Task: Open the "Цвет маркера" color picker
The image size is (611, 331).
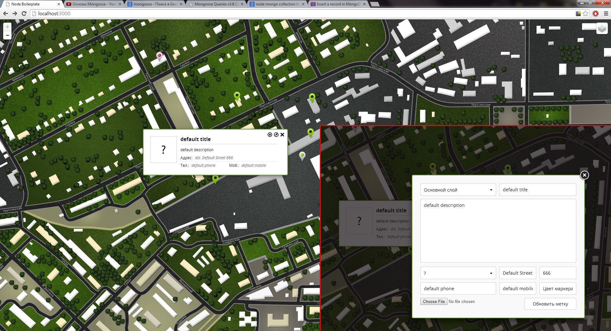Action: point(557,288)
